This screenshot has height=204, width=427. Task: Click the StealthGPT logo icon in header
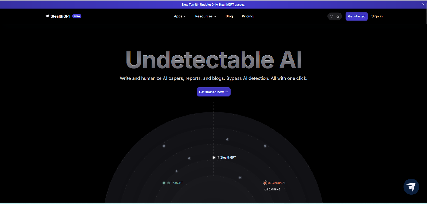point(47,16)
